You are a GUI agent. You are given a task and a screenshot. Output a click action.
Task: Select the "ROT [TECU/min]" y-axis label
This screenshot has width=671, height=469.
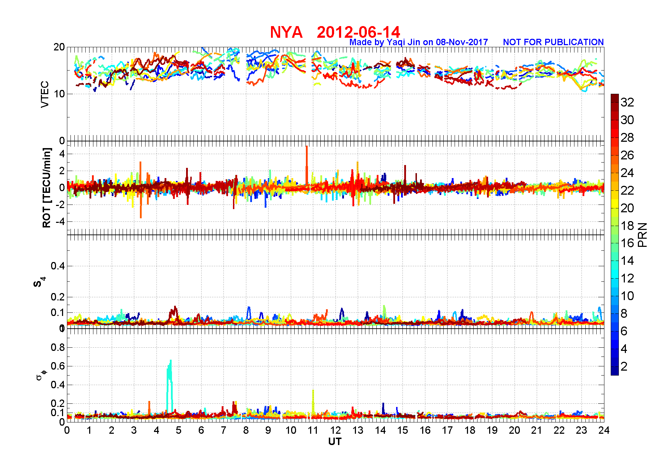point(47,188)
